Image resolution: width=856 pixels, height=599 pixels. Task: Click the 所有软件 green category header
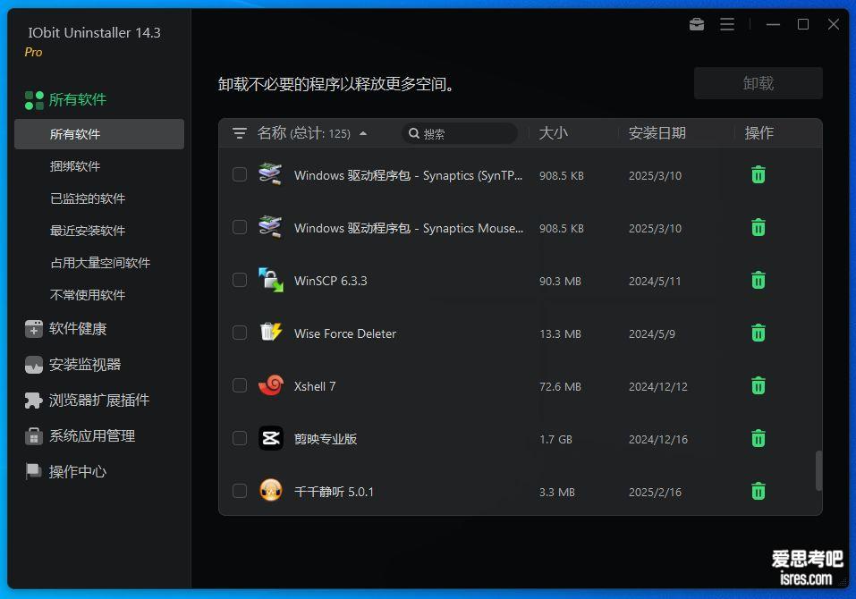point(77,100)
